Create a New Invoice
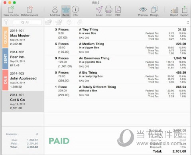The image size is (191, 155). click(11, 11)
